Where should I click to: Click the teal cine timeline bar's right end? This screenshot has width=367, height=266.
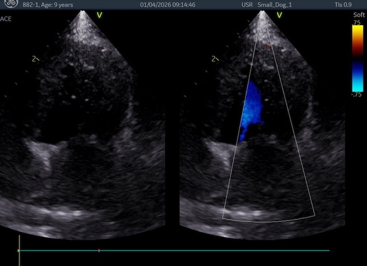(329, 251)
